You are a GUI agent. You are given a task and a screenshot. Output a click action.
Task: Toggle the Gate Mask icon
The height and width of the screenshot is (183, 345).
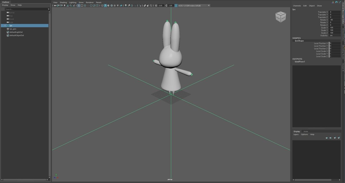tap(88, 5)
